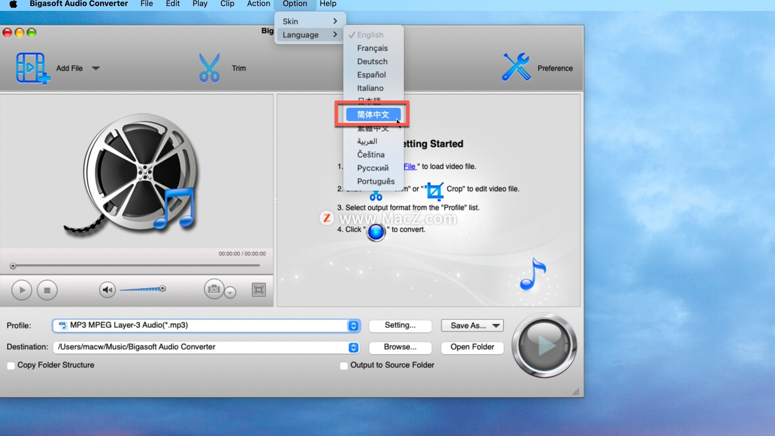Click the Trim label in toolbar
Image resolution: width=775 pixels, height=436 pixels.
pyautogui.click(x=239, y=68)
